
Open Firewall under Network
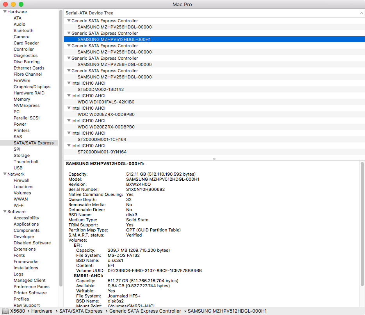tap(21, 180)
